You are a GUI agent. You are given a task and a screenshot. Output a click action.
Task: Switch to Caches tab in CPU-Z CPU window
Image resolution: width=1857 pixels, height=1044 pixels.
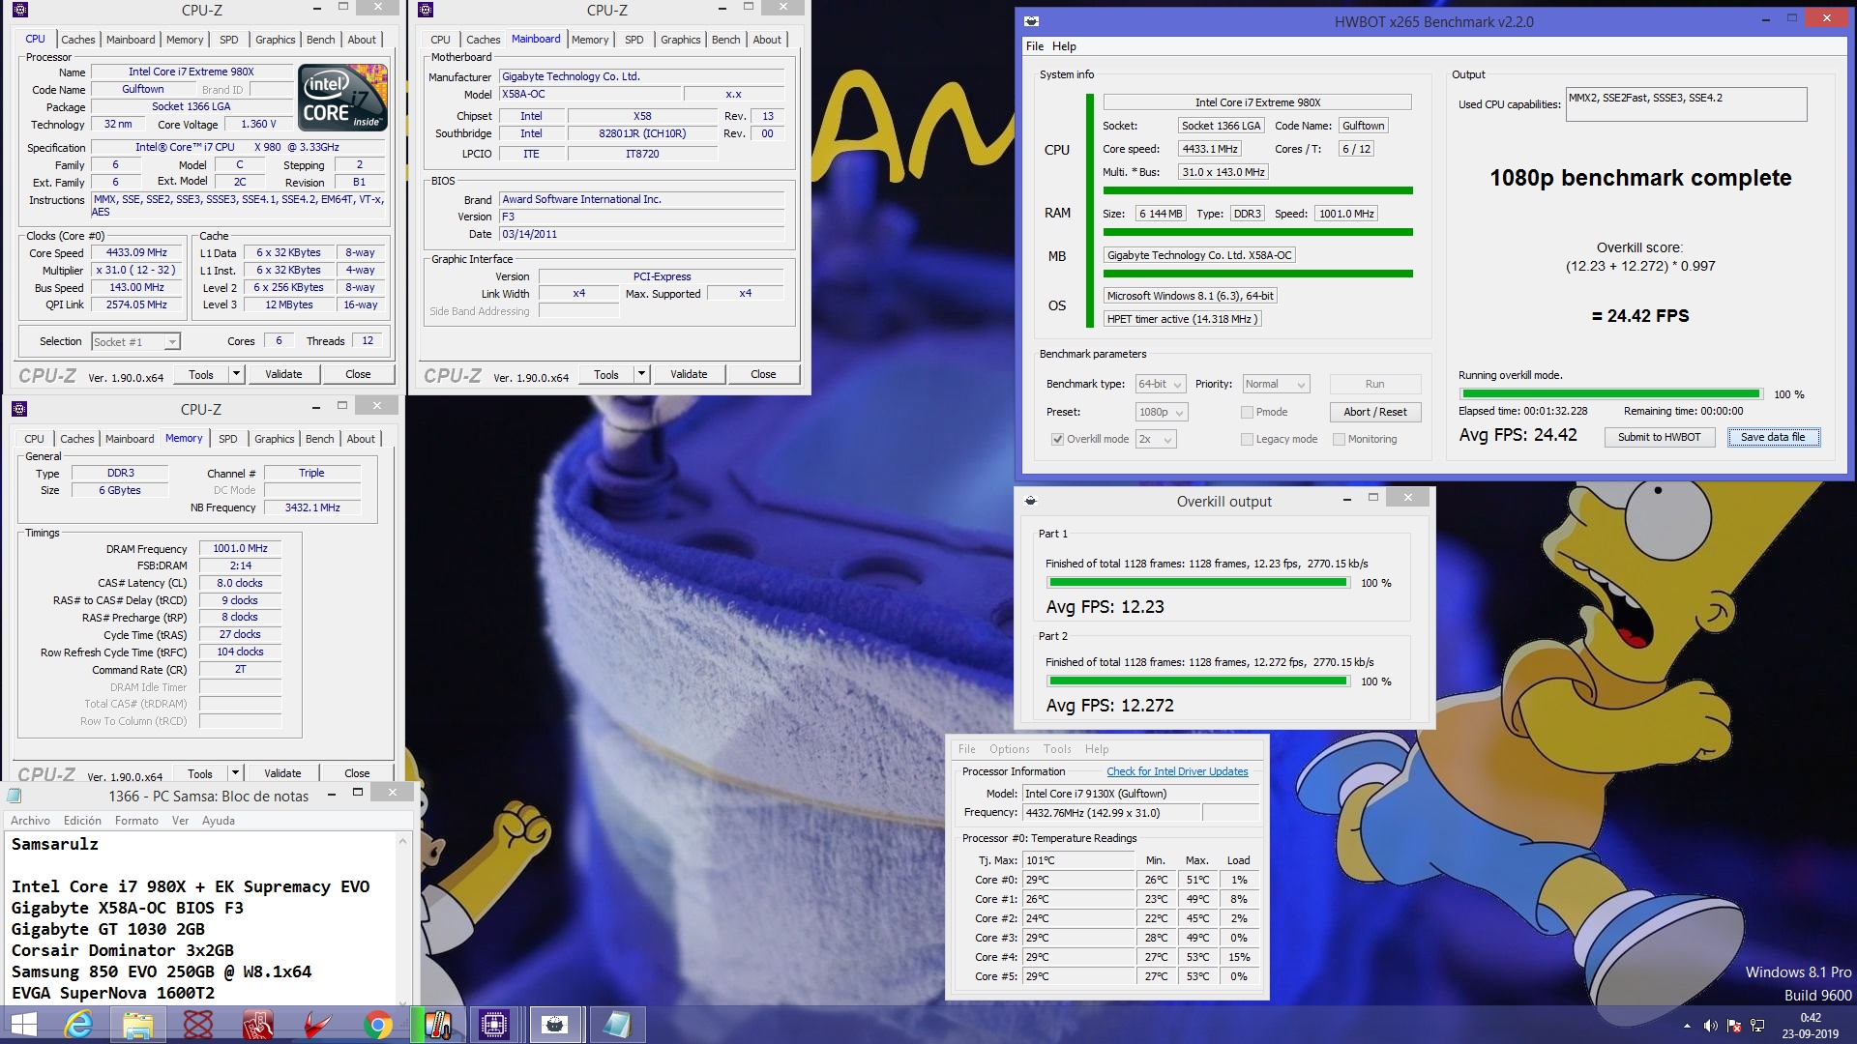point(78,40)
